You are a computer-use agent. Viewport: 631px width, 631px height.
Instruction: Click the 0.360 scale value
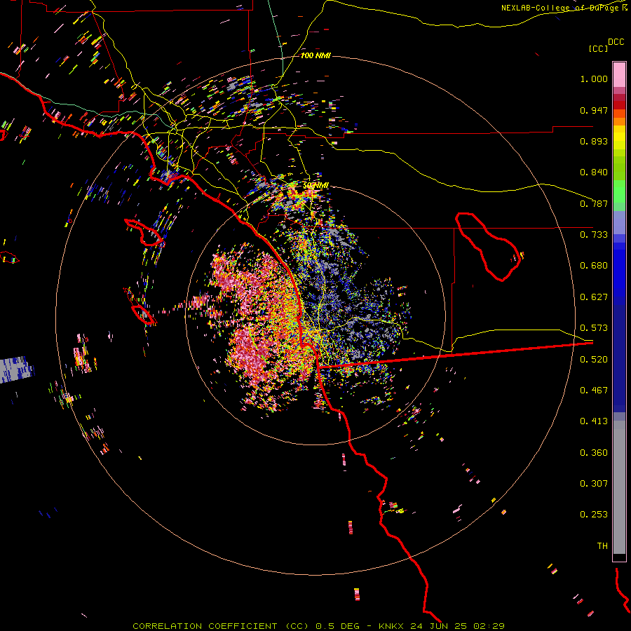click(x=594, y=453)
